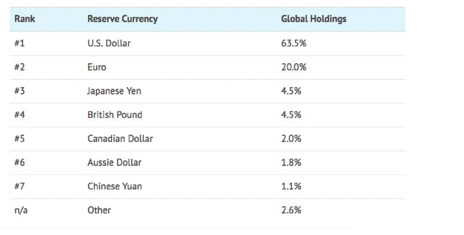Click the Rank column header
This screenshot has height=235, width=464.
[x=25, y=18]
